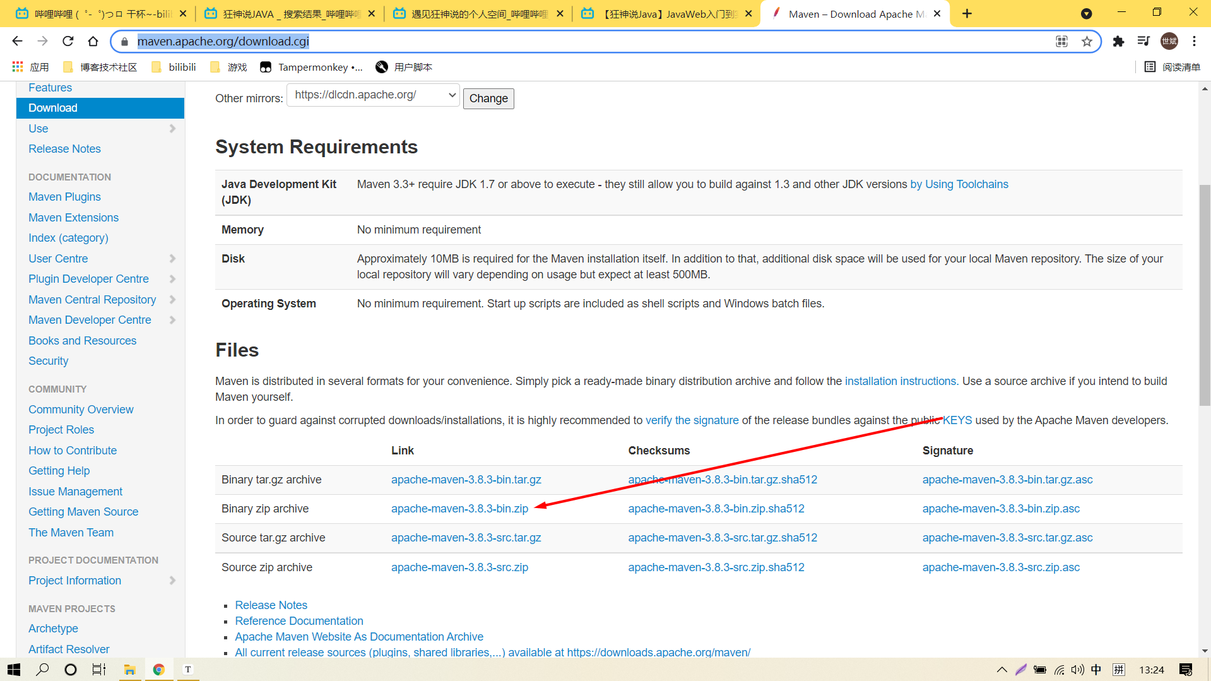Switch to Chrome on the taskbar
Image resolution: width=1211 pixels, height=681 pixels.
coord(158,670)
